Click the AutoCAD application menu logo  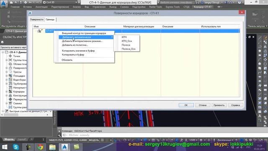click(x=4, y=4)
